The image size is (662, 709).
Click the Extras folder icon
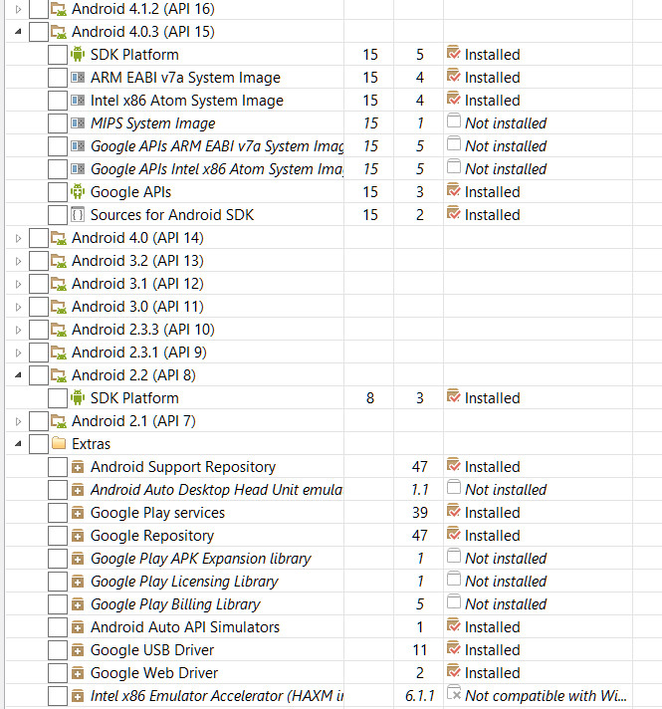pyautogui.click(x=59, y=443)
